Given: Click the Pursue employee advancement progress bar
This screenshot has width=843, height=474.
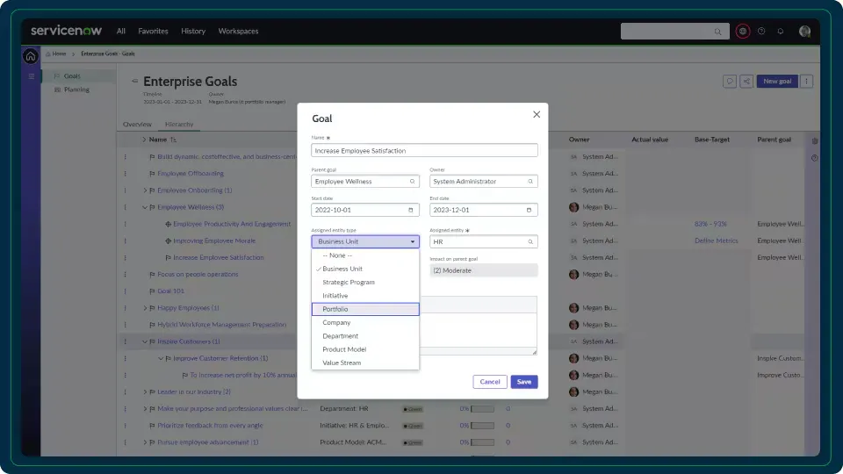Looking at the screenshot, I should point(482,442).
